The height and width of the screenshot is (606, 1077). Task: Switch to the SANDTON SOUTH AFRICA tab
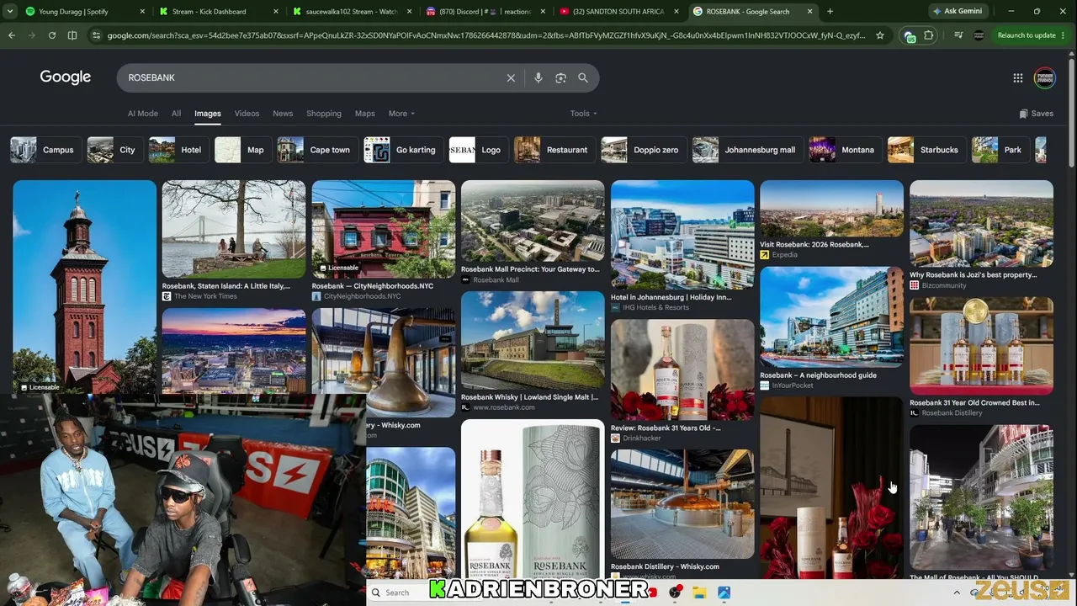point(618,12)
